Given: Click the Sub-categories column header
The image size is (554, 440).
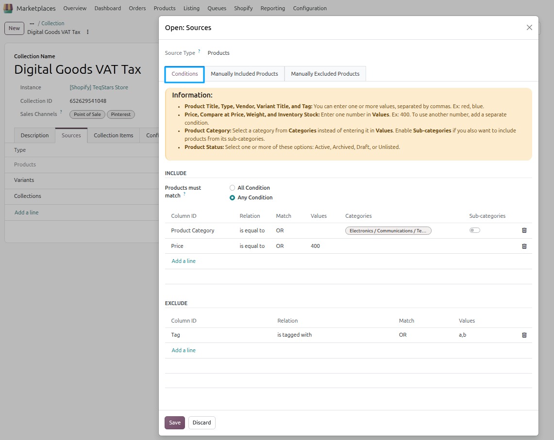Looking at the screenshot, I should coord(487,216).
